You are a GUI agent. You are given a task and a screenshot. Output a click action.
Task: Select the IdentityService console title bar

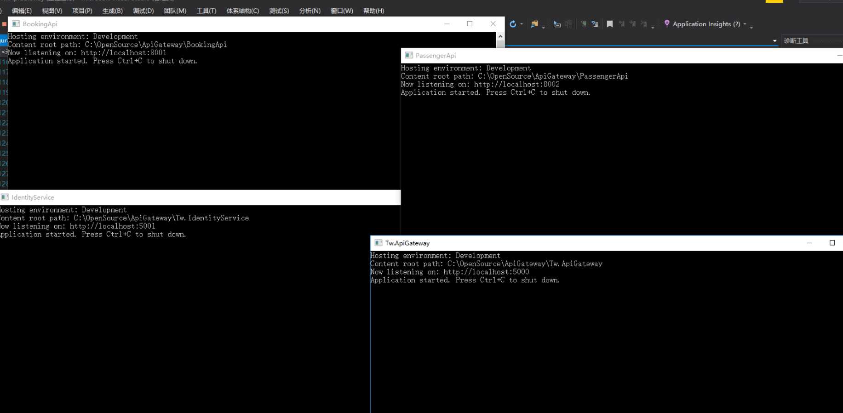(x=200, y=197)
